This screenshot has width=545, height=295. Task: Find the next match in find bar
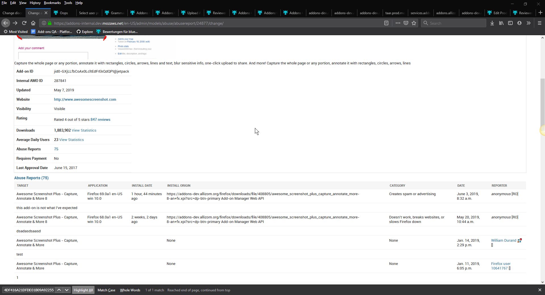(x=67, y=290)
